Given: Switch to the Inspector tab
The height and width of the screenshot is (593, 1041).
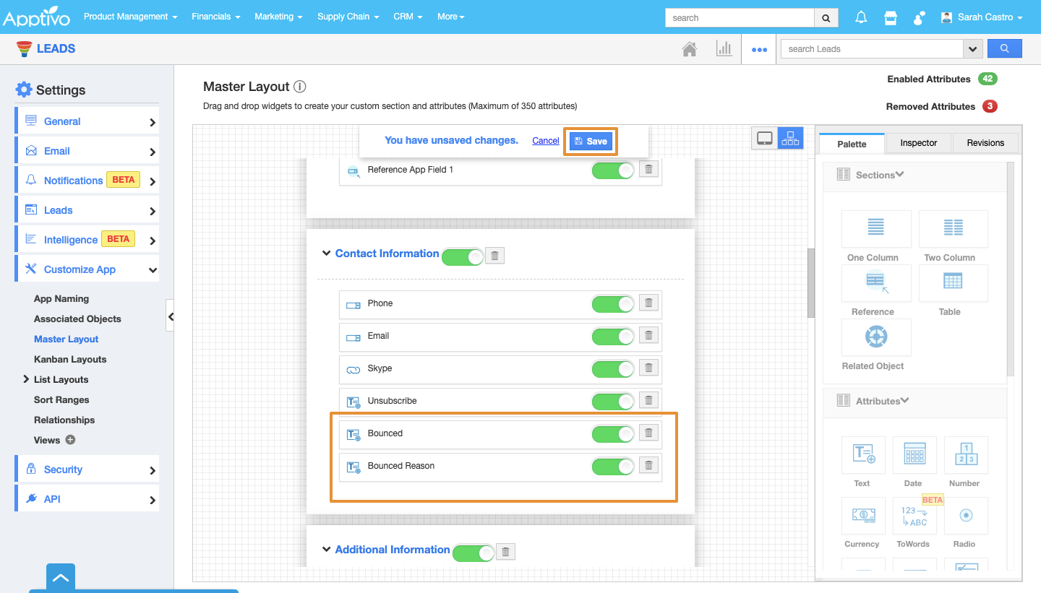Looking at the screenshot, I should click(918, 143).
